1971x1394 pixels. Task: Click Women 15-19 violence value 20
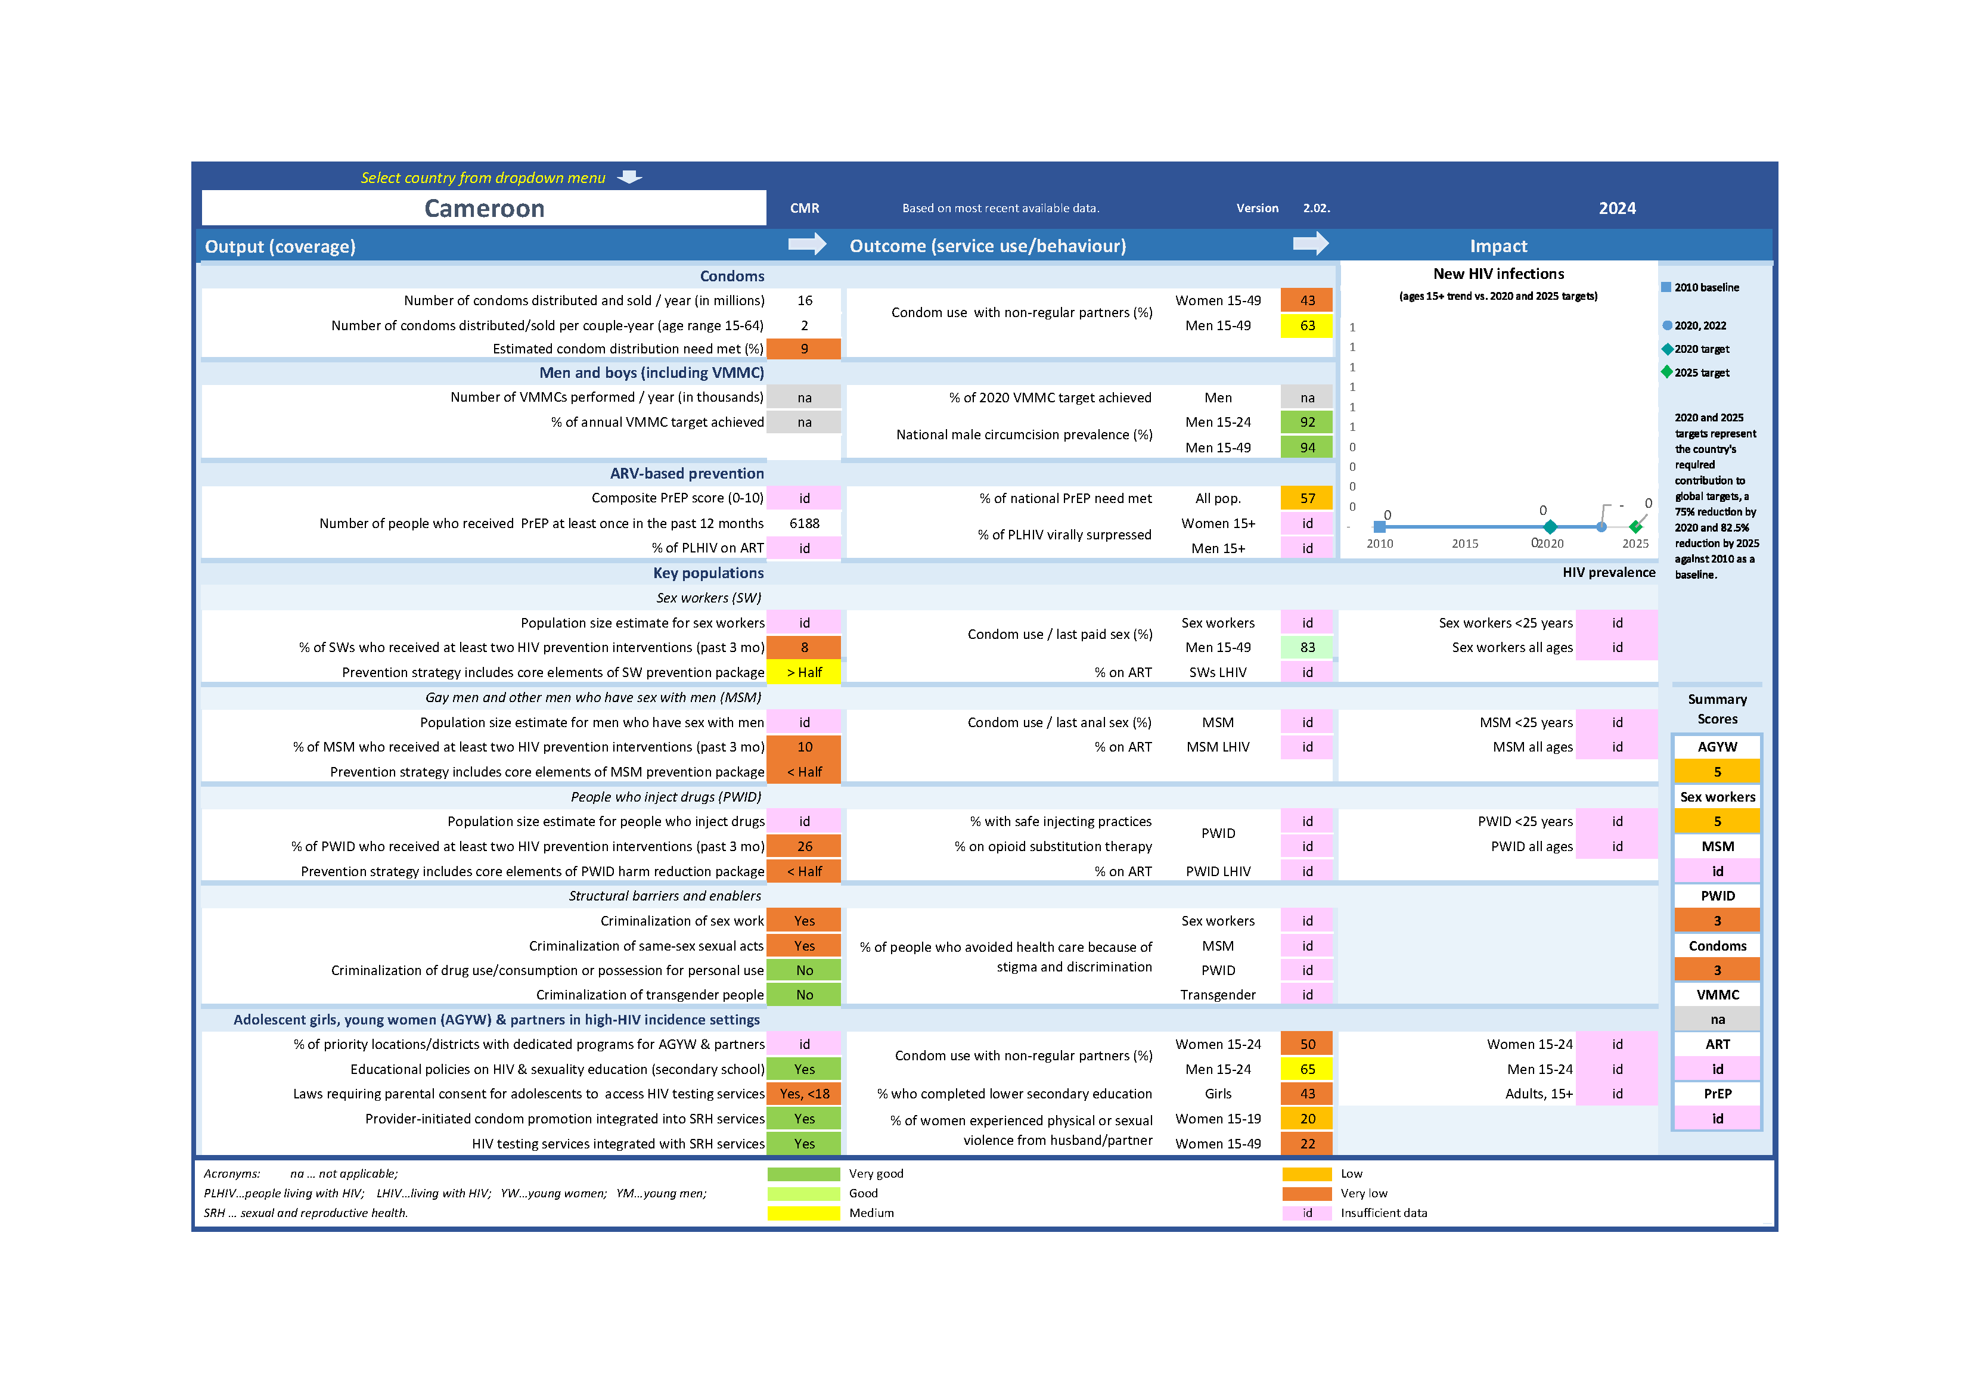pos(1306,1119)
